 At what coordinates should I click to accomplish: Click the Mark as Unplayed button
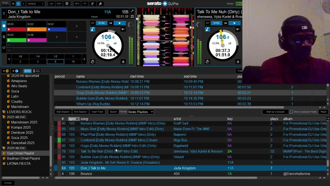tap(275, 112)
